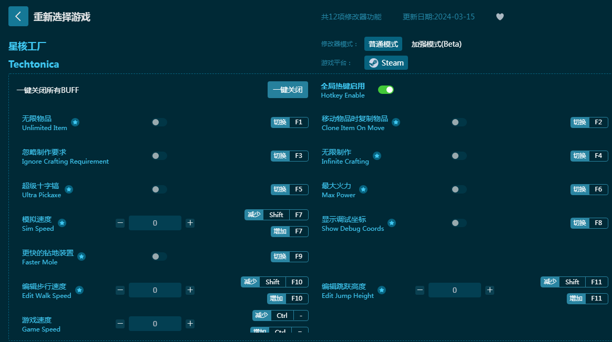
Task: Click the 一键关闭 button
Action: click(288, 90)
